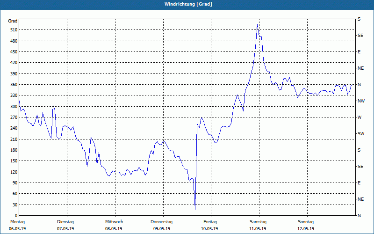Click the 180 value on the left axis

(x=13, y=150)
